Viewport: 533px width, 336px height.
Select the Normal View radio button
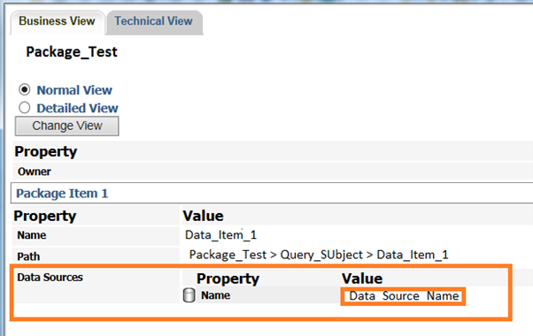[25, 89]
